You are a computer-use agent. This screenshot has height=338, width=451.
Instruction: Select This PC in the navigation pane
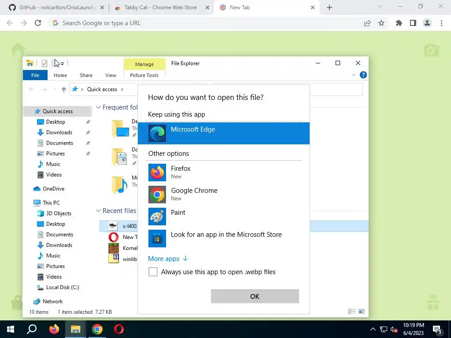(x=51, y=203)
